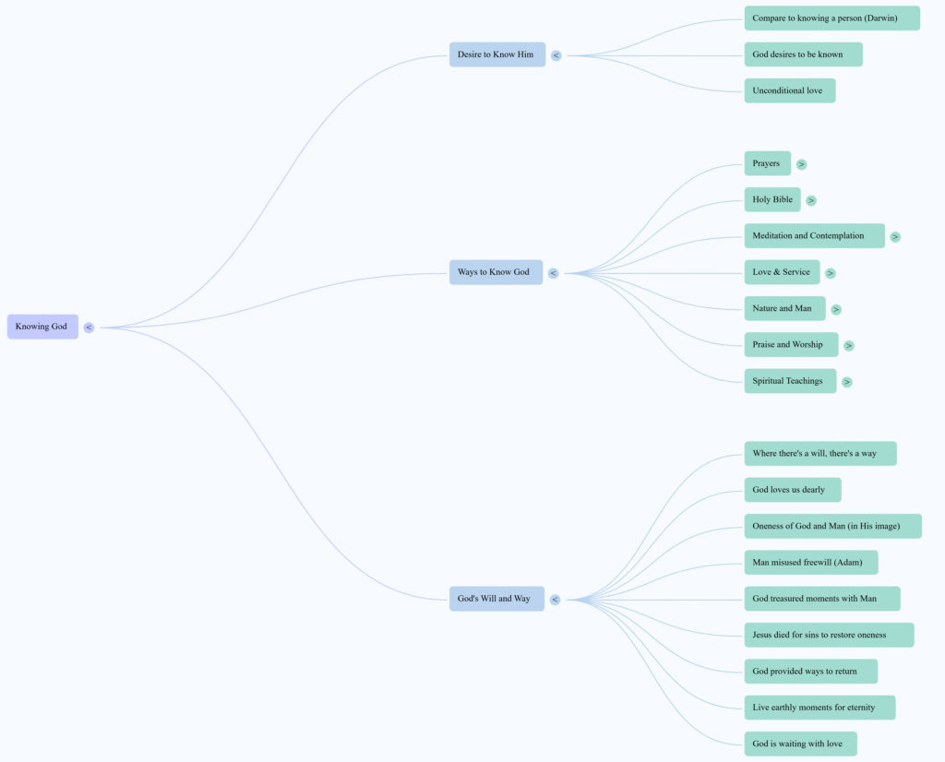
Task: Expand the Praise and Worship arrow
Action: coord(849,346)
